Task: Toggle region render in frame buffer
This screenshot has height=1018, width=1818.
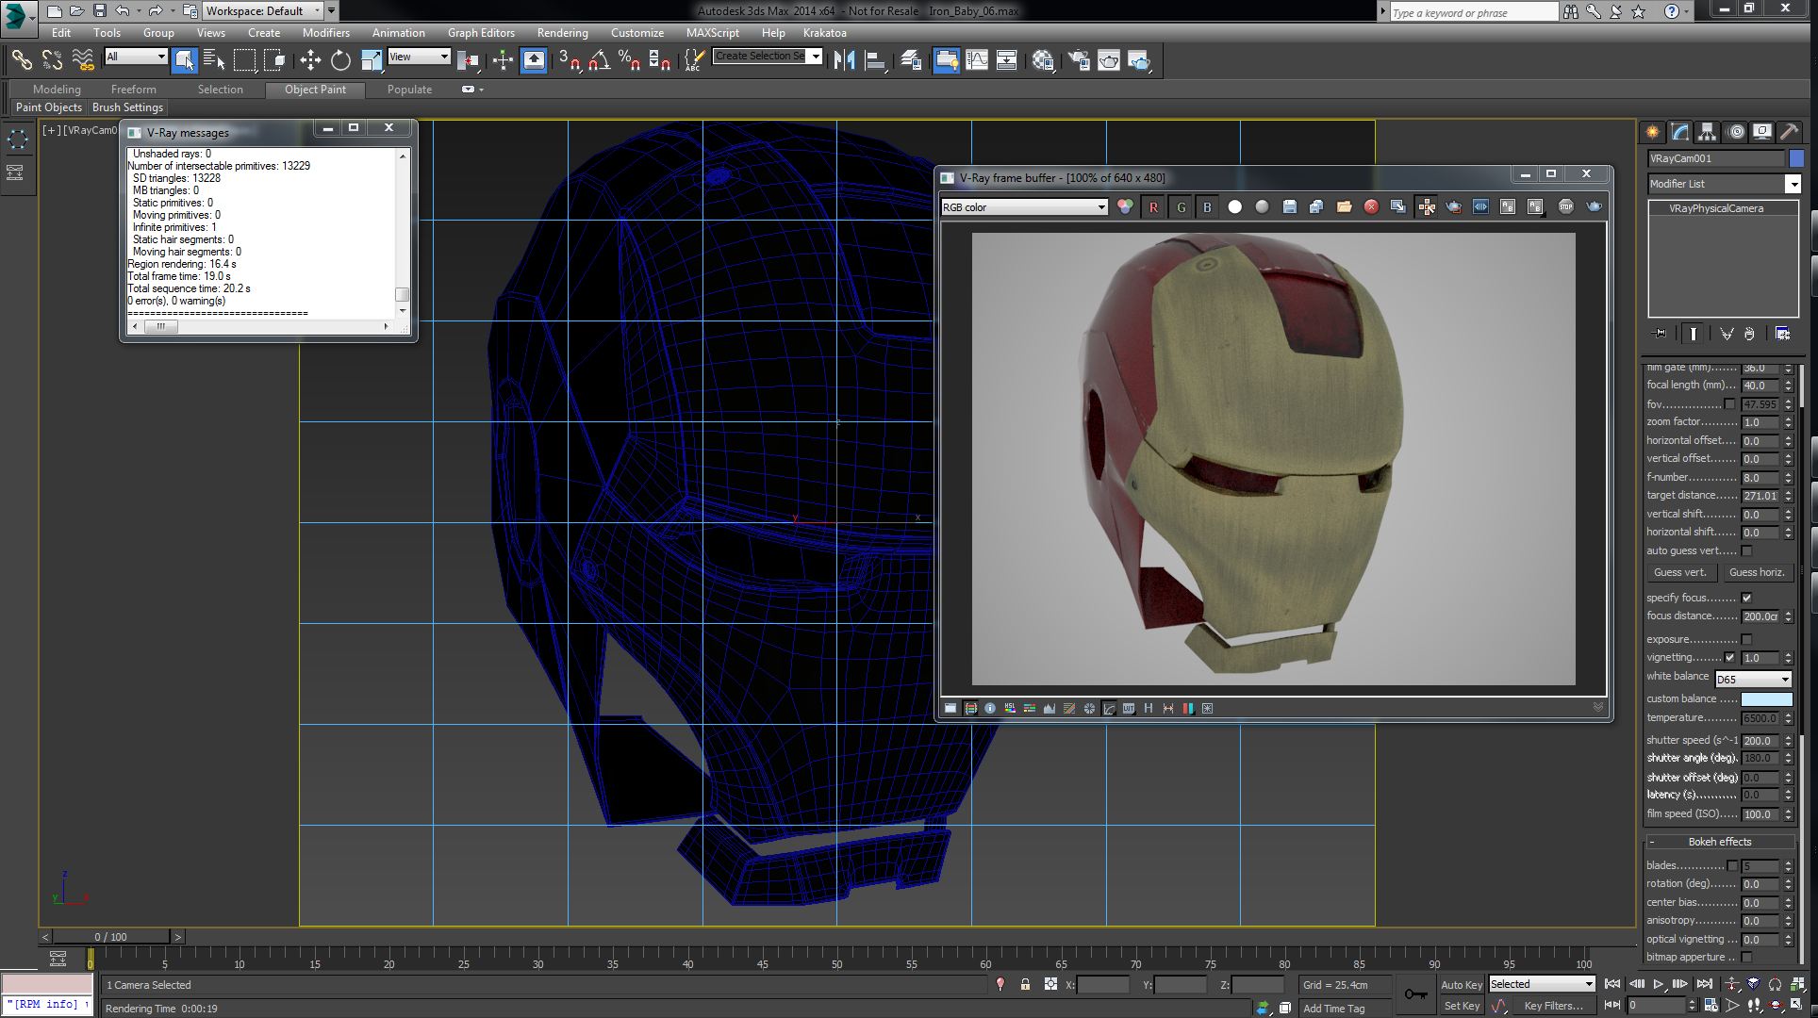Action: pos(1453,207)
